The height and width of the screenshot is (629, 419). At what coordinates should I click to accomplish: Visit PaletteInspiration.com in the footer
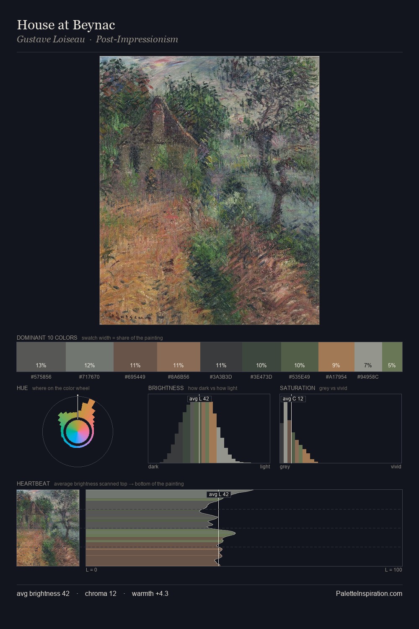[369, 593]
